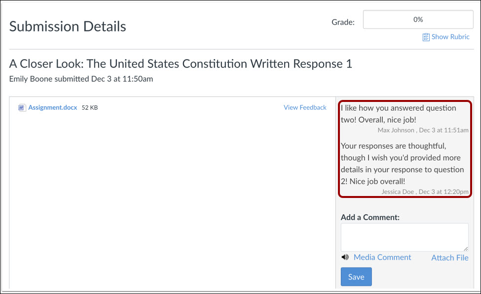Click the Submission Details page heading
The image size is (481, 294).
pyautogui.click(x=67, y=26)
